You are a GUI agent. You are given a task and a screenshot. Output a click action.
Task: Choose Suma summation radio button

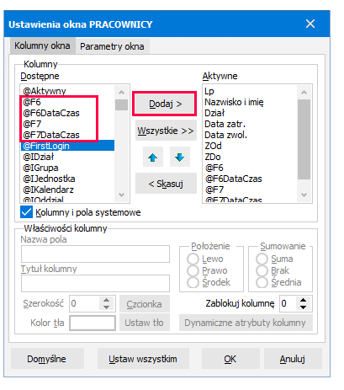262,259
